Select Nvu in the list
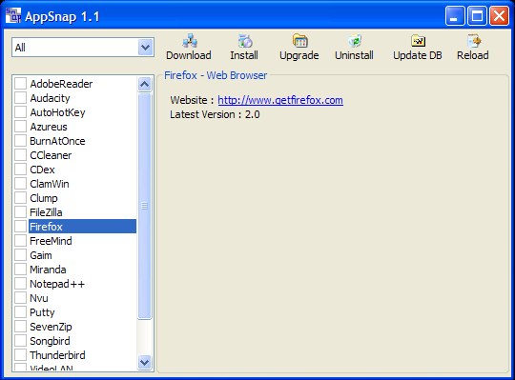The height and width of the screenshot is (380, 515). pyautogui.click(x=39, y=298)
